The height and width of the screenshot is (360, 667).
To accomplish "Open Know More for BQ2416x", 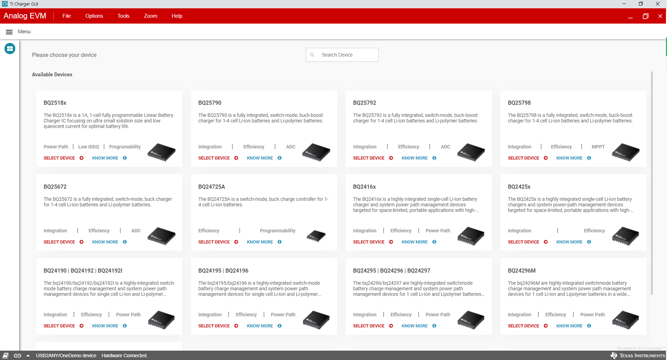I will tap(414, 242).
